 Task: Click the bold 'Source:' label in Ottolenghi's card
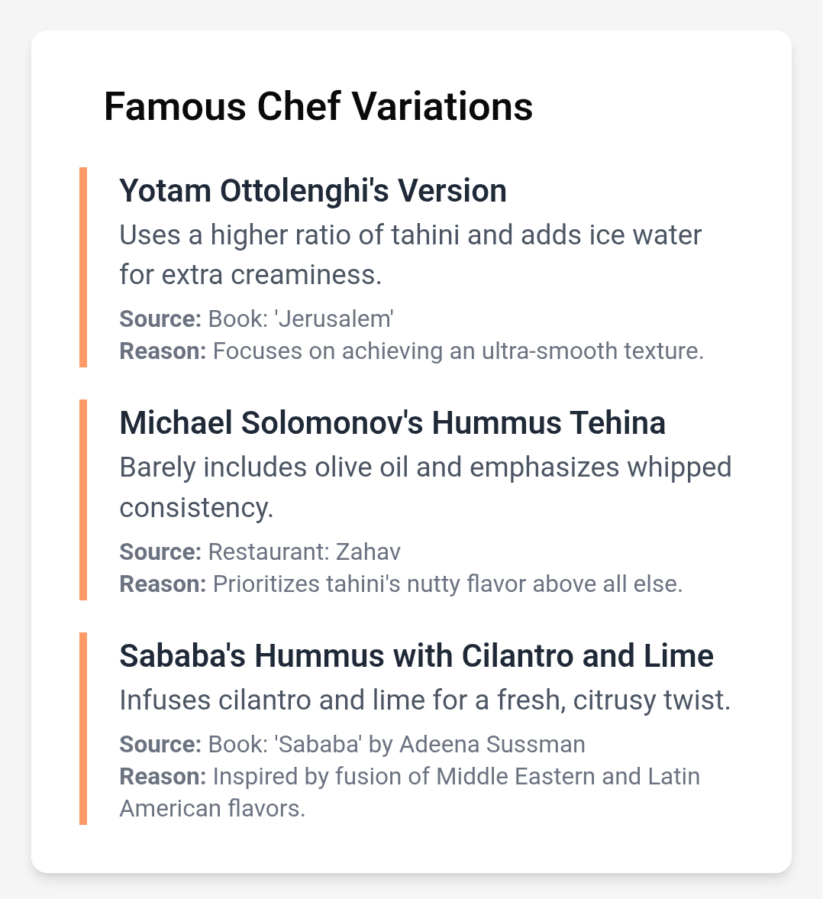pos(160,319)
